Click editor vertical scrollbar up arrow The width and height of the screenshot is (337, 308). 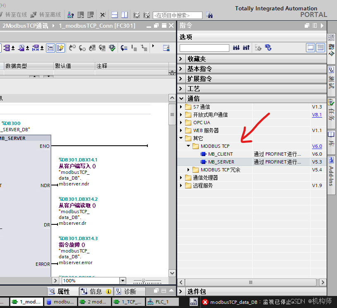pyautogui.click(x=172, y=98)
